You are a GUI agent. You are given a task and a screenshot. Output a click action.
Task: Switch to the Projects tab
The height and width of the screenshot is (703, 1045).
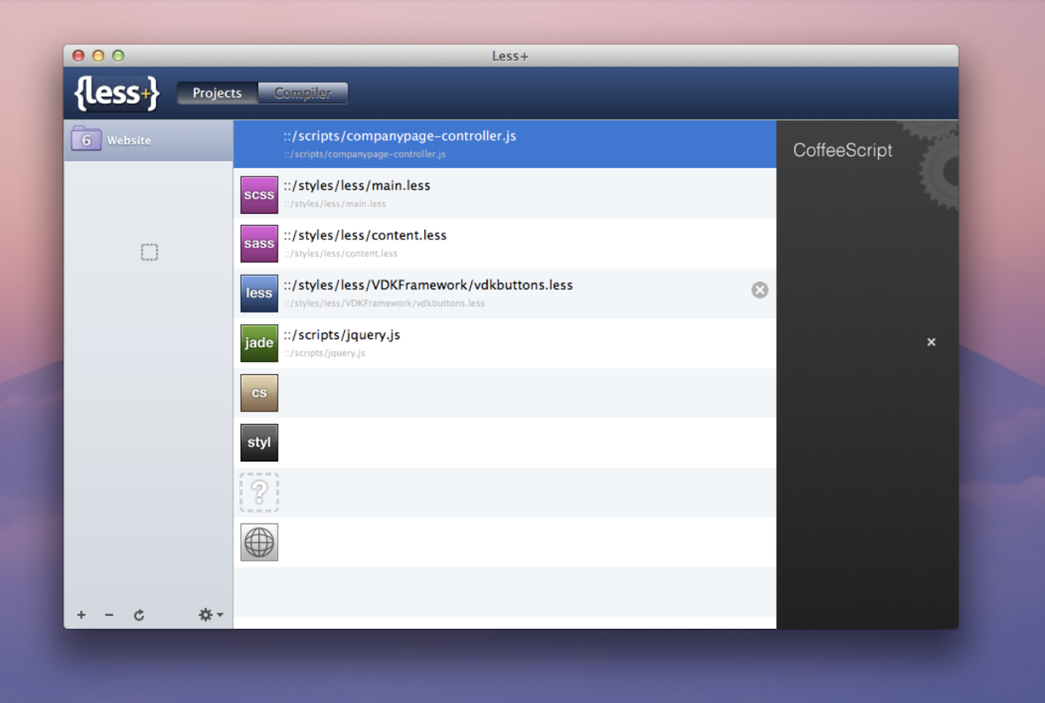pyautogui.click(x=217, y=93)
